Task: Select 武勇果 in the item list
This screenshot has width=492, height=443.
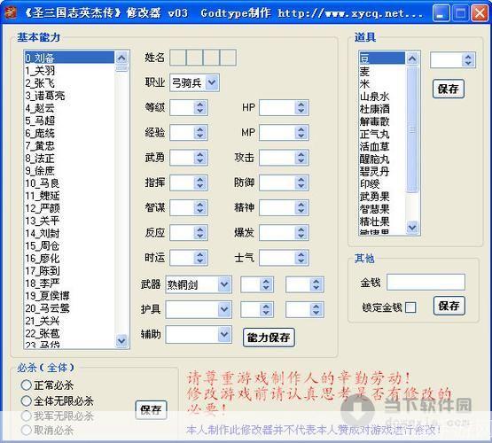Action: pos(382,197)
